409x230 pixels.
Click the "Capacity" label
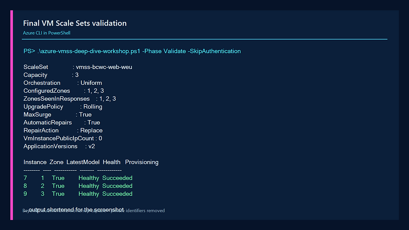(x=35, y=75)
